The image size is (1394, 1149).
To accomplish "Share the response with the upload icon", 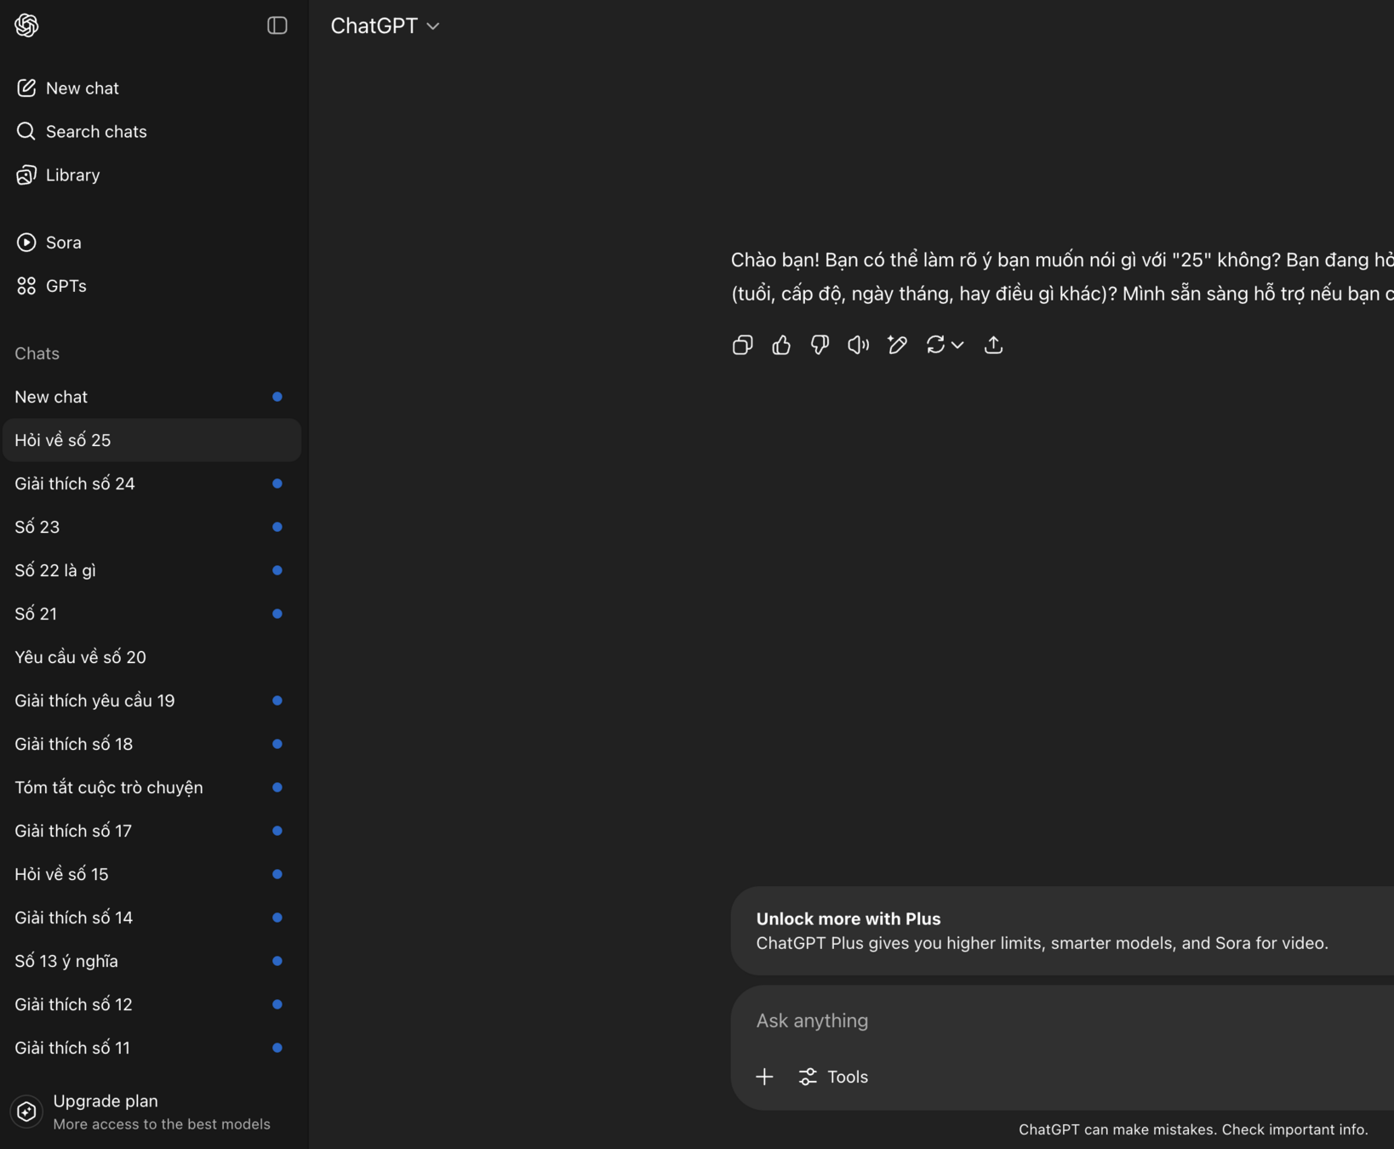I will (x=993, y=345).
